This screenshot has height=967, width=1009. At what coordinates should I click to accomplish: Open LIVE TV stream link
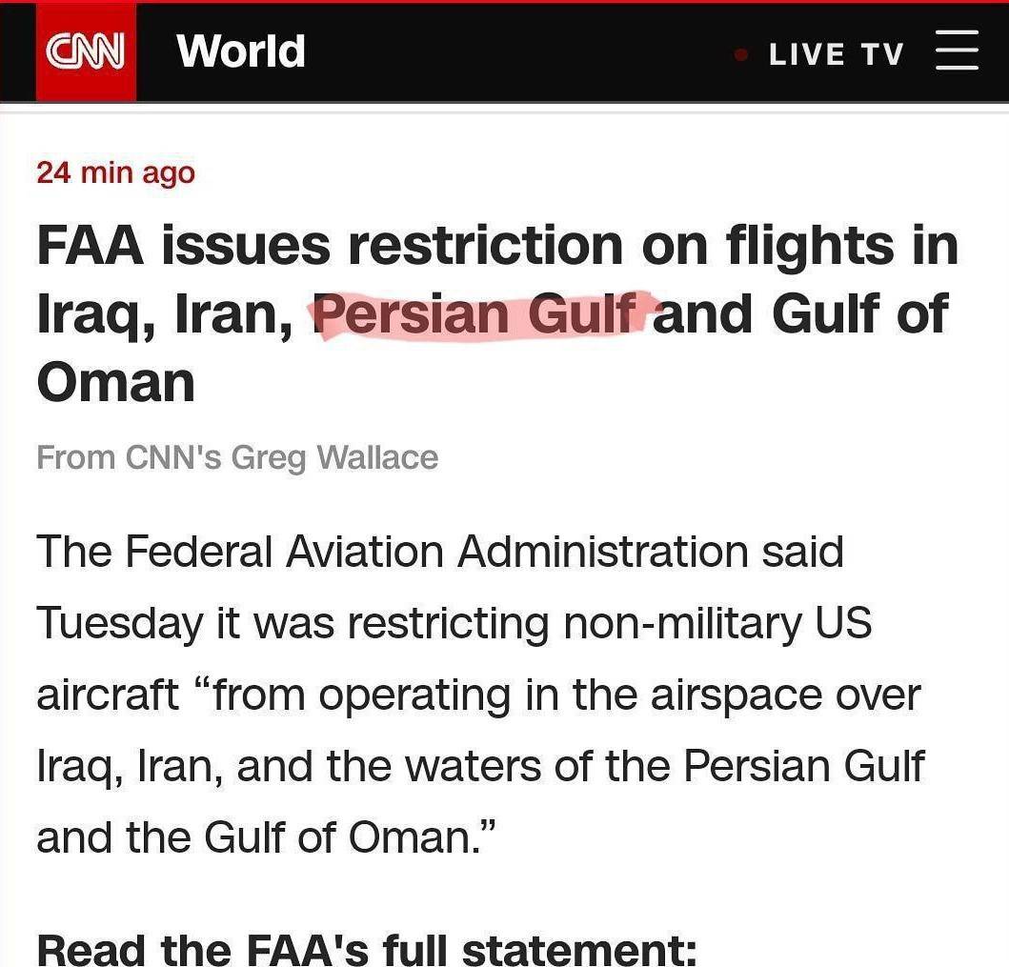[x=836, y=54]
